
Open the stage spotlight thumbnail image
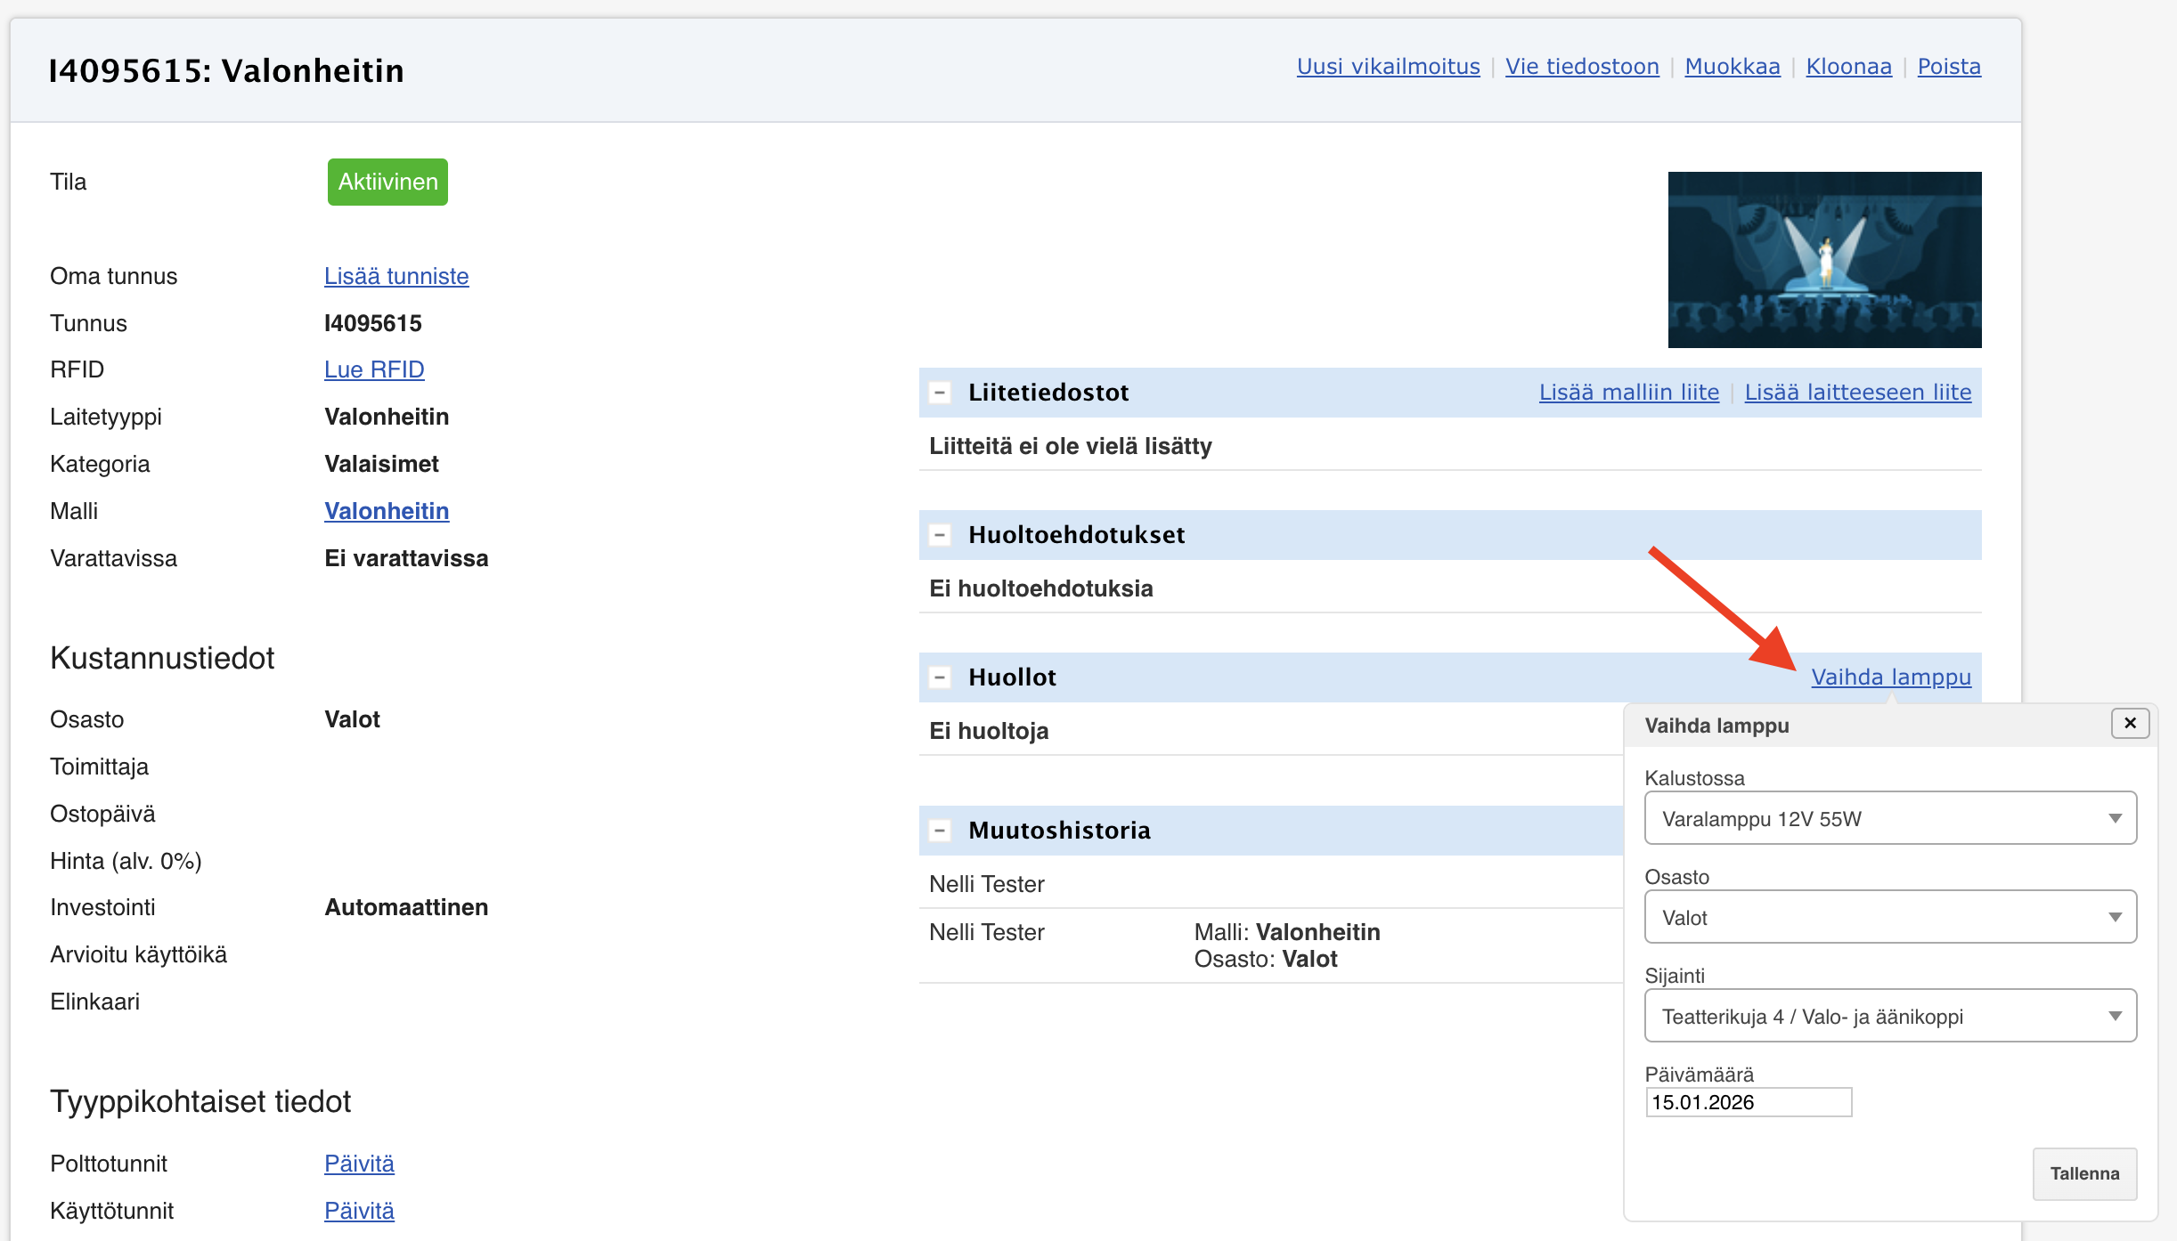point(1824,259)
